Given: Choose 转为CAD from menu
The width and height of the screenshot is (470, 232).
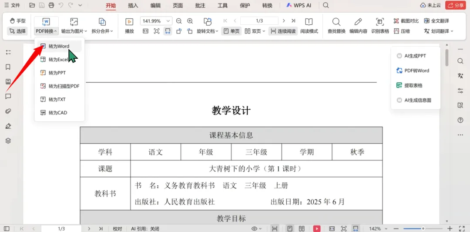Looking at the screenshot, I should 59,113.
